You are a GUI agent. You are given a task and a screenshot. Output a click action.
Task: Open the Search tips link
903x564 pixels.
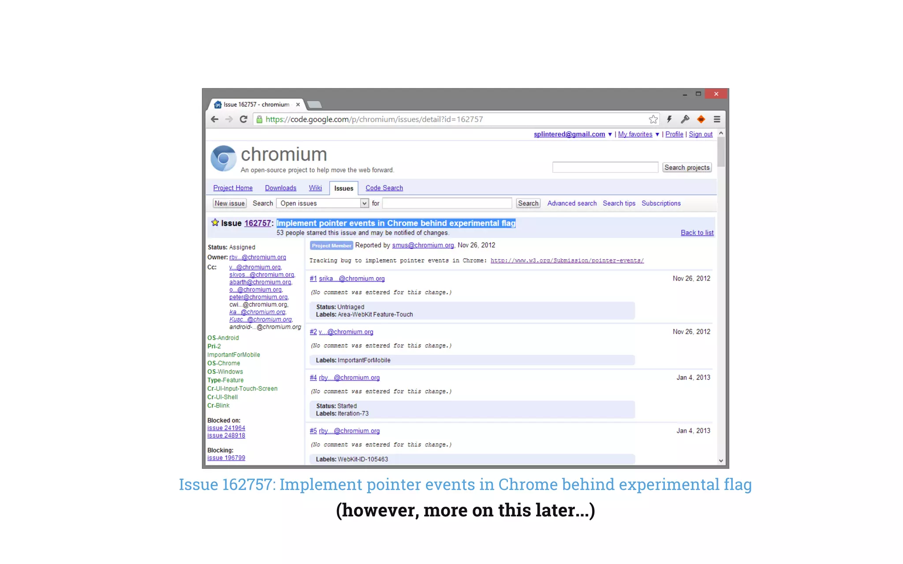pos(619,203)
